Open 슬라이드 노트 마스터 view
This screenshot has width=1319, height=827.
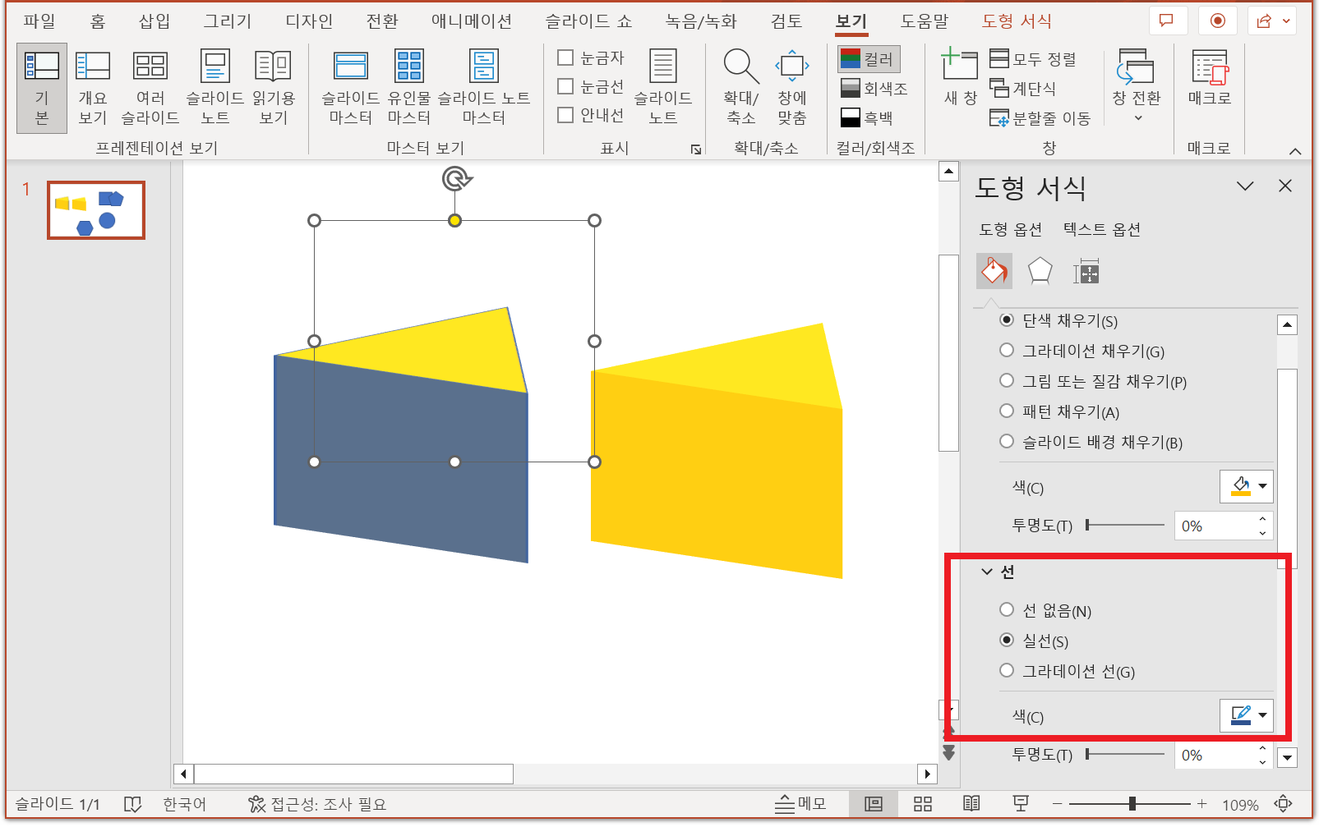coord(483,89)
